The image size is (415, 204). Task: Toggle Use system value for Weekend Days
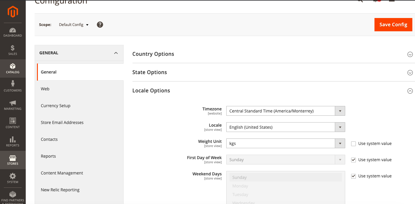point(353,176)
